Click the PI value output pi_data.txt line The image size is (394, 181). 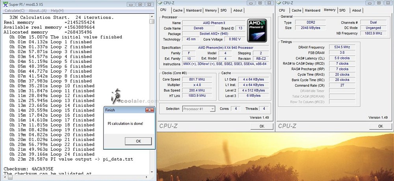click(x=71, y=159)
